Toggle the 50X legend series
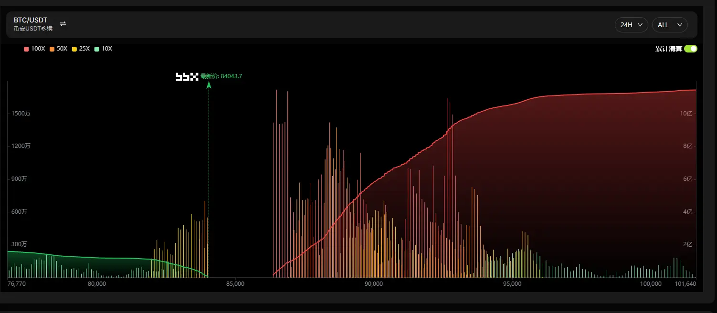 [59, 49]
